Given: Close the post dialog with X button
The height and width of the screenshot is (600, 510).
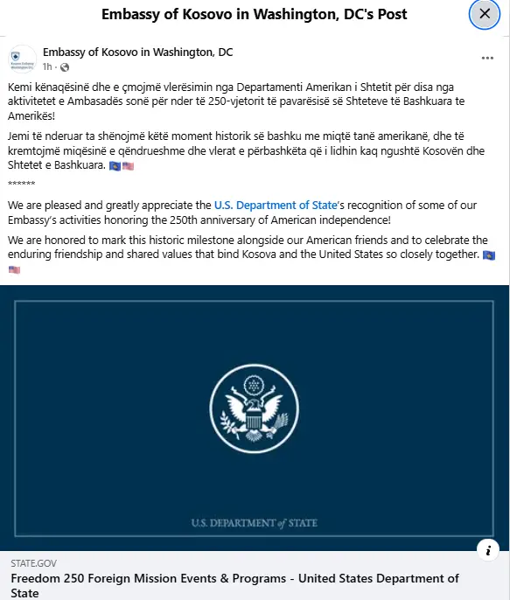Looking at the screenshot, I should point(485,14).
